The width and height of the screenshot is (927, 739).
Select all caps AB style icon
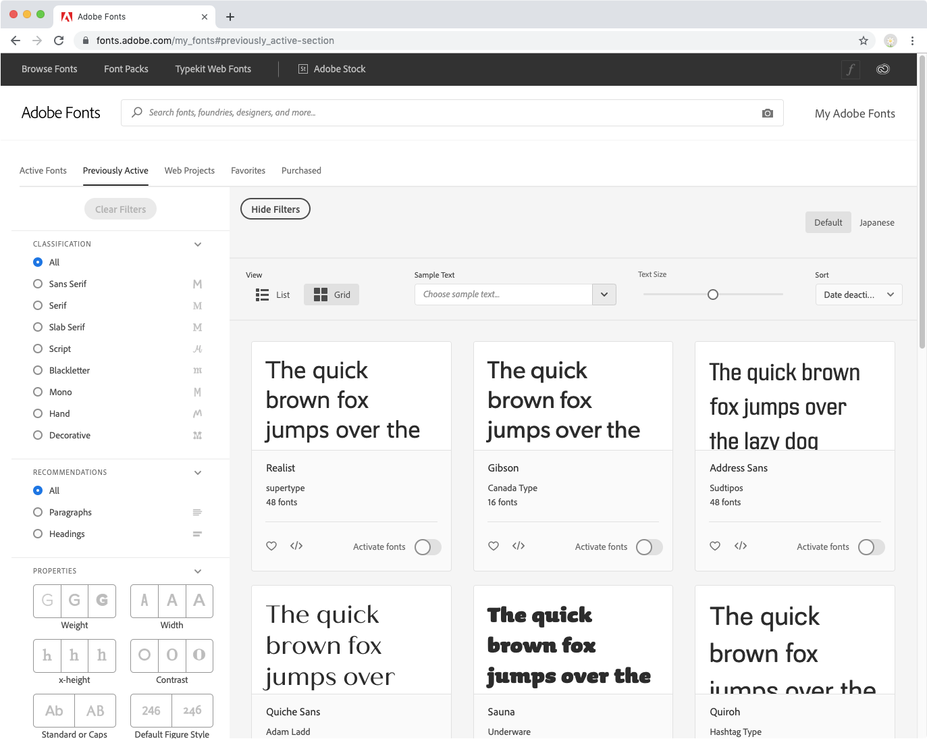pyautogui.click(x=95, y=711)
